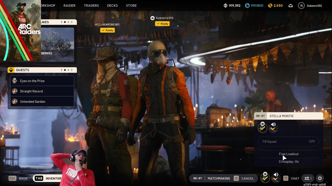The width and height of the screenshot is (332, 186).
Task: Open the Chat button
Action: click(x=291, y=178)
